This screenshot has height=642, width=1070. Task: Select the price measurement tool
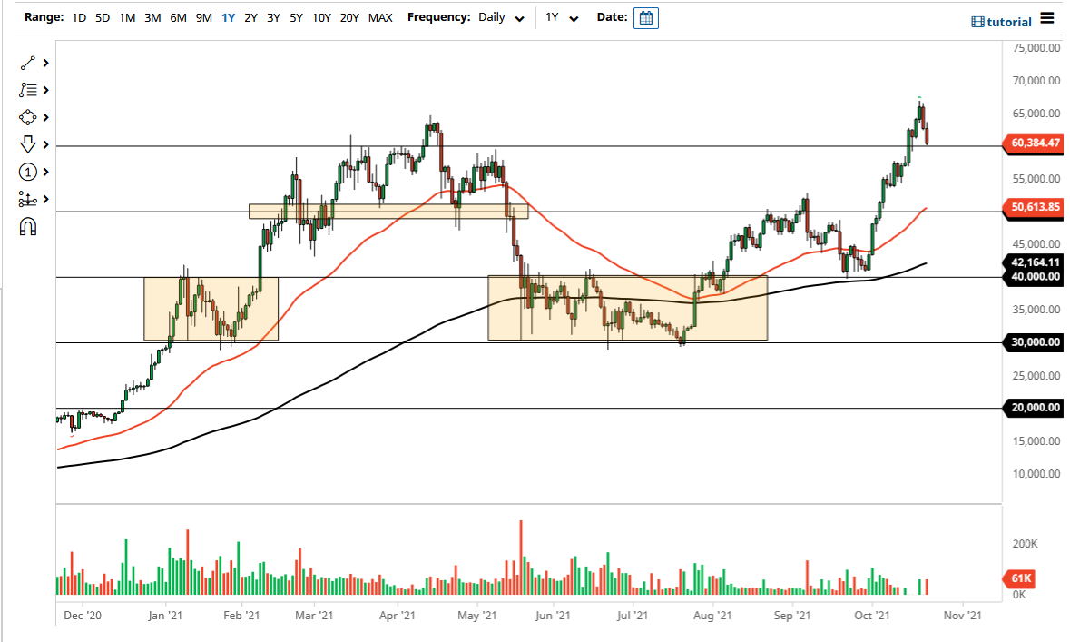pyautogui.click(x=27, y=199)
